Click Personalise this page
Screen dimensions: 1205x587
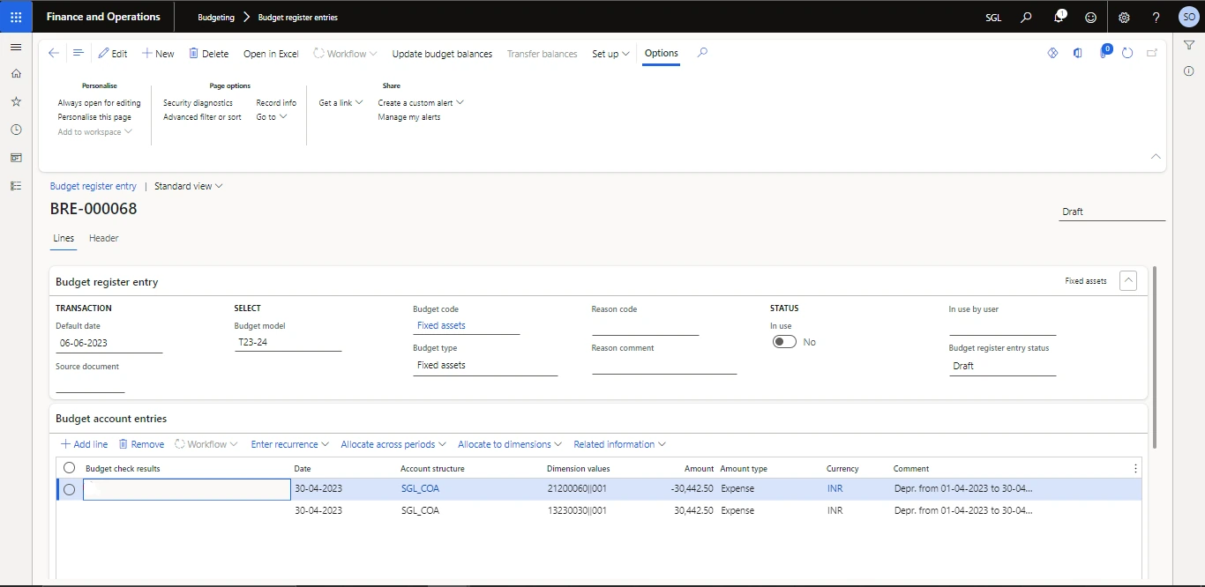point(94,117)
